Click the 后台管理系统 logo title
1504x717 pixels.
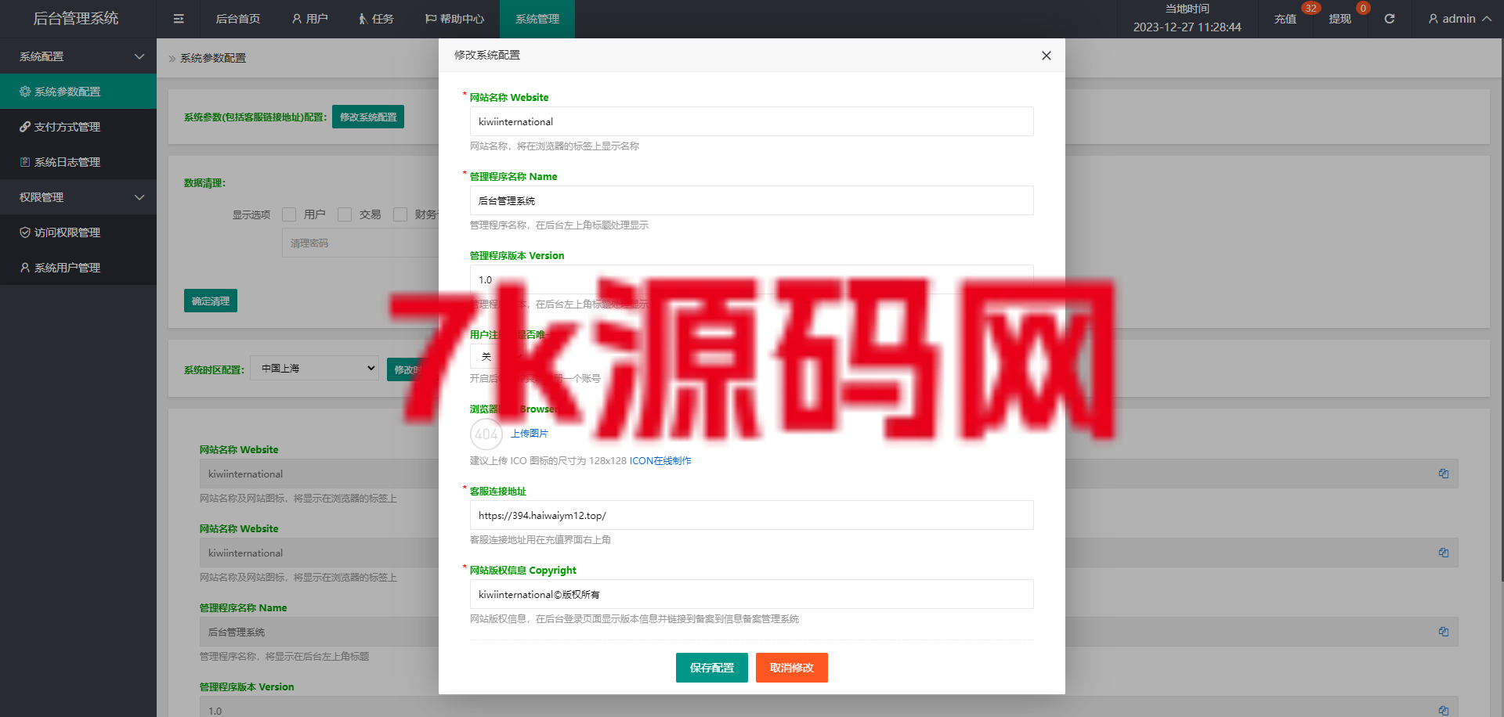(76, 18)
